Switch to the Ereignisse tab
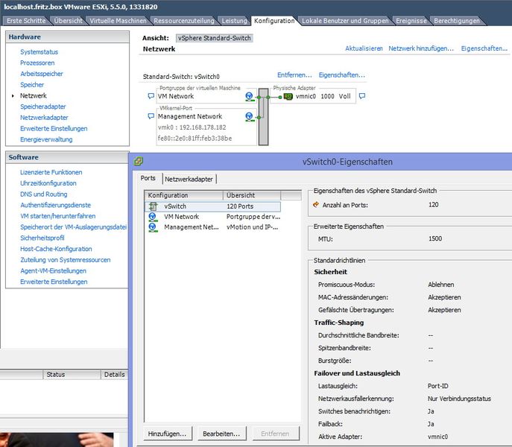The width and height of the screenshot is (512, 447). coord(411,21)
